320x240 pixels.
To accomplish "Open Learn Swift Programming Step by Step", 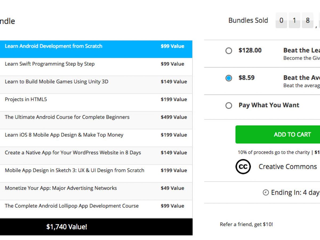I will [x=50, y=64].
